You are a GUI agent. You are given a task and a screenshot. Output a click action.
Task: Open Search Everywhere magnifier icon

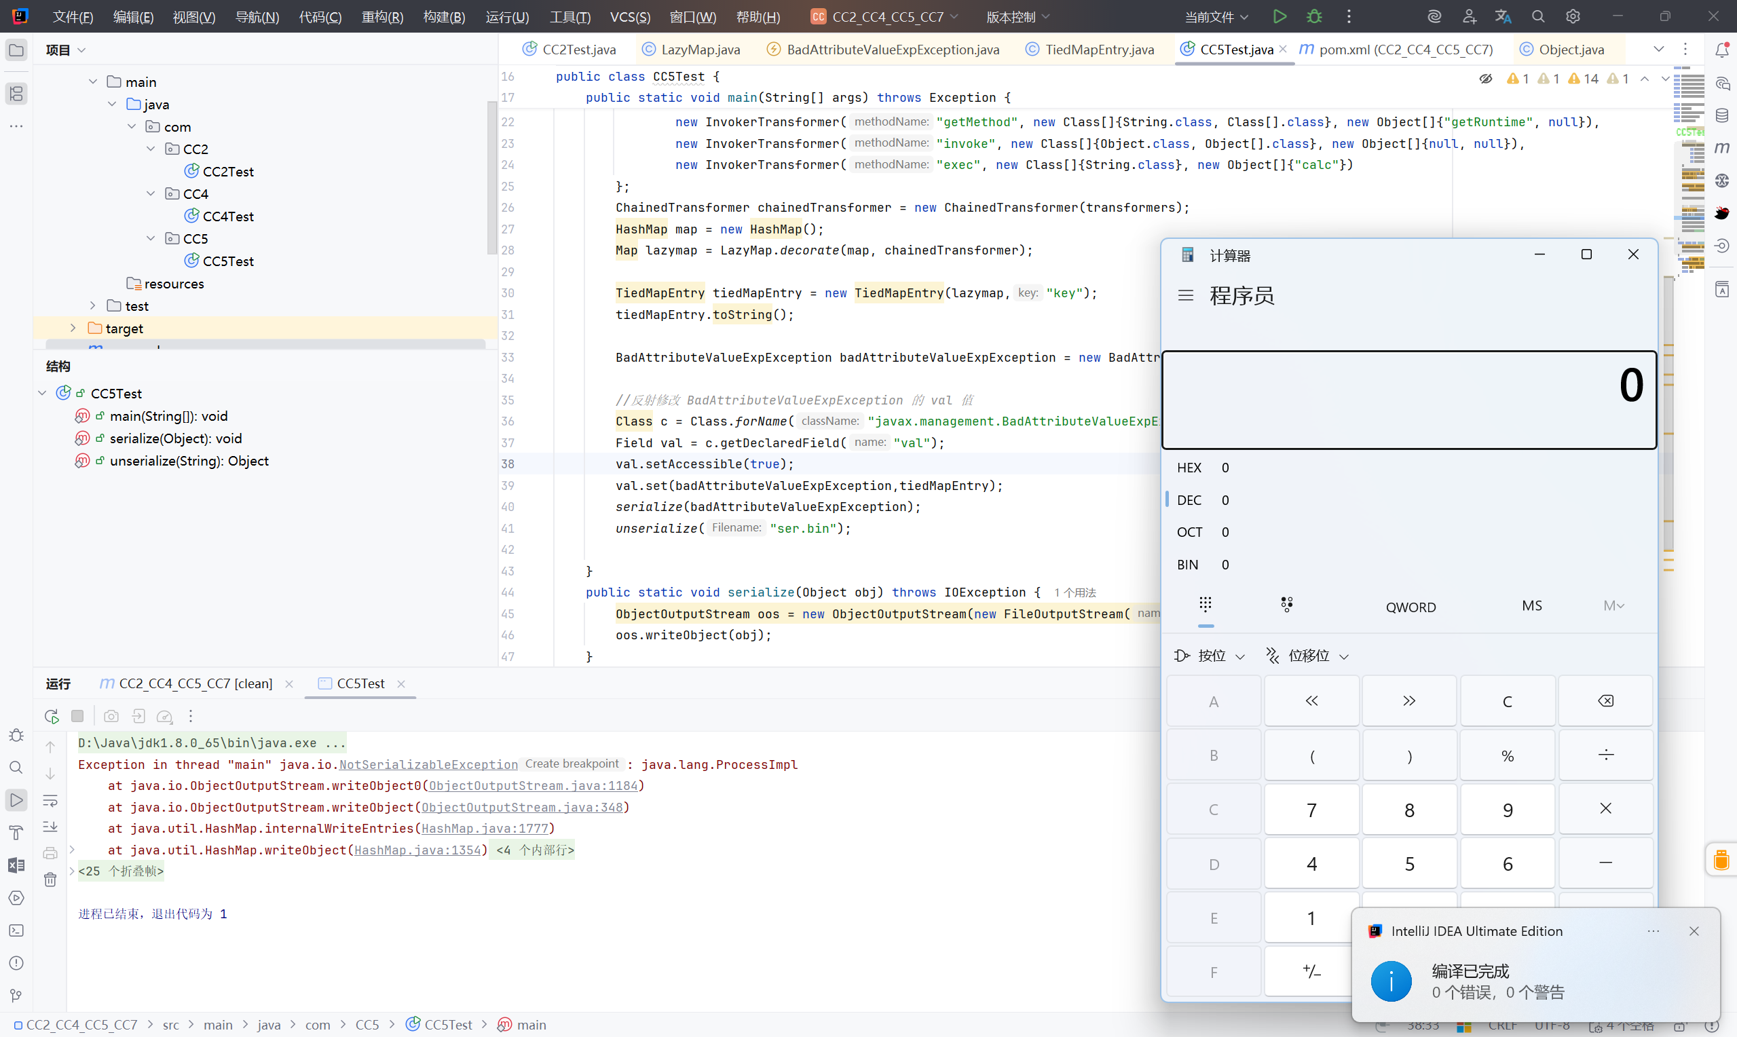(1538, 16)
